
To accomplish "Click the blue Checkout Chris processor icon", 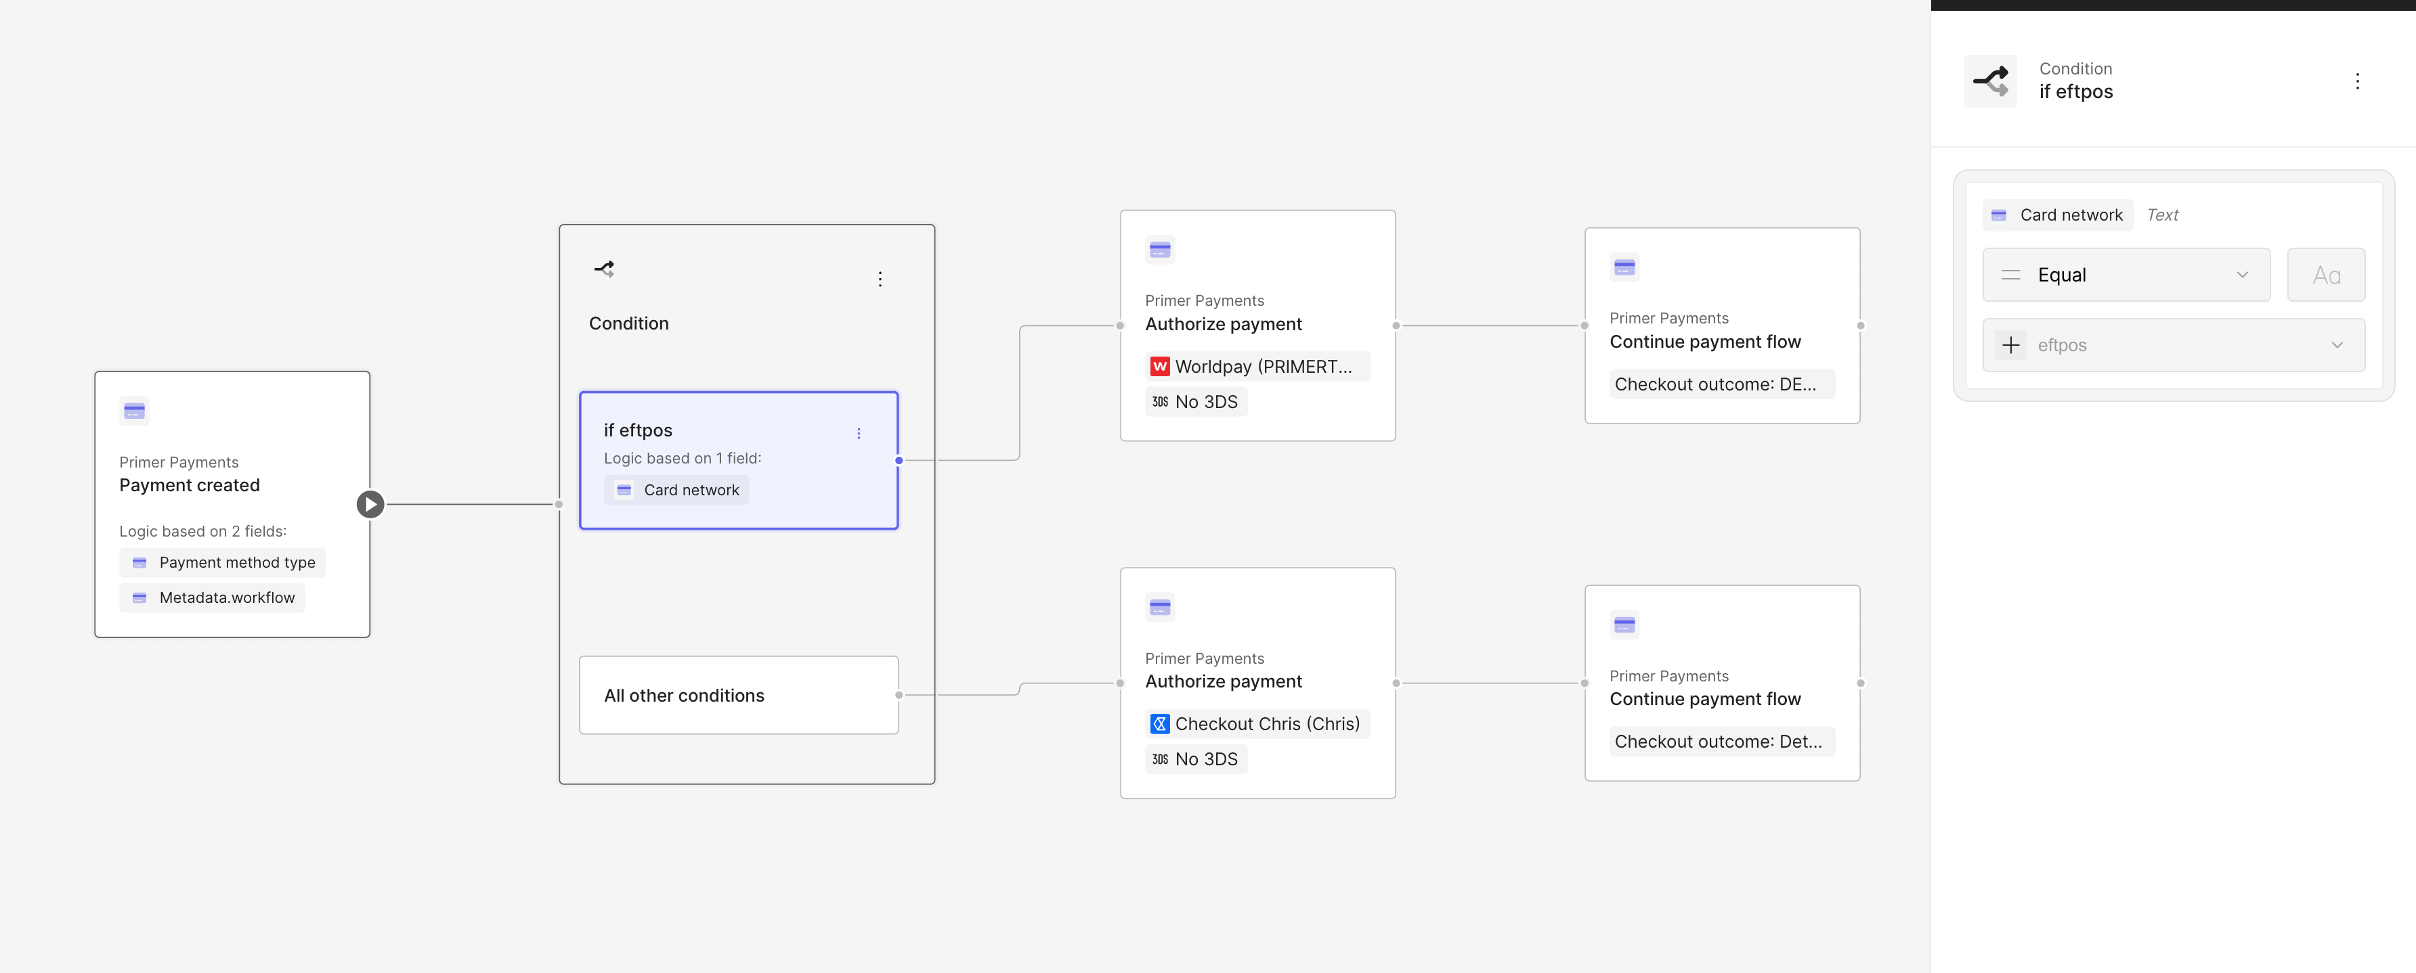I will point(1159,723).
